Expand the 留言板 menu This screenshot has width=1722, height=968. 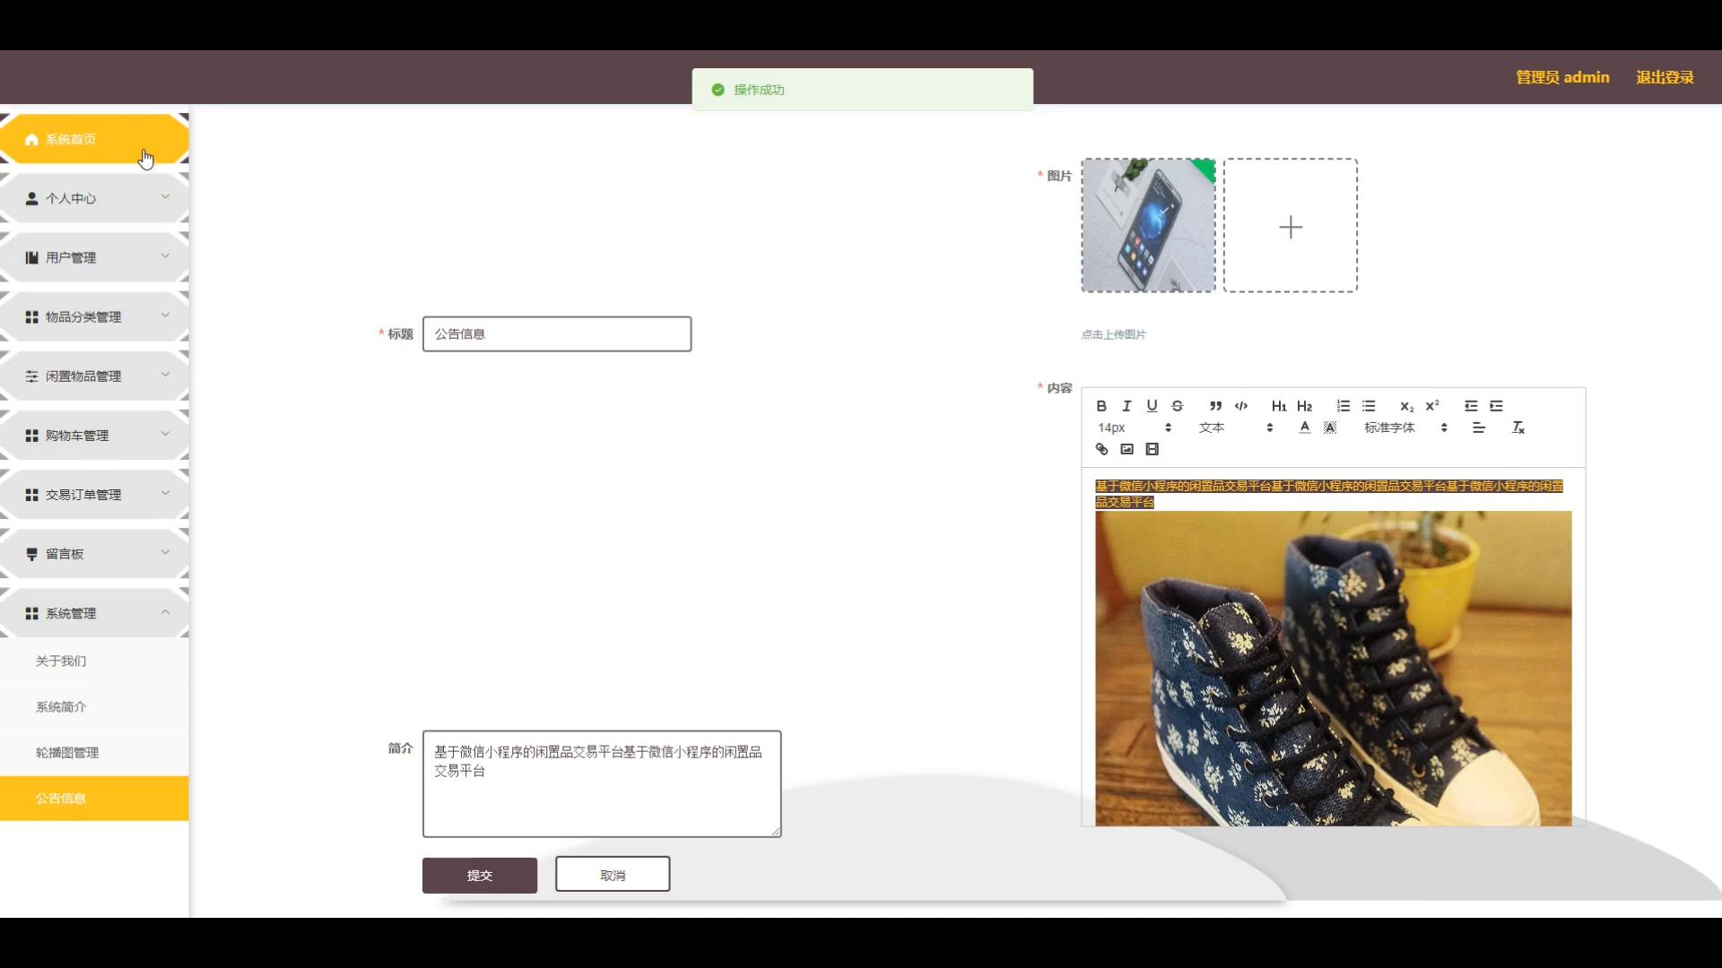click(94, 553)
